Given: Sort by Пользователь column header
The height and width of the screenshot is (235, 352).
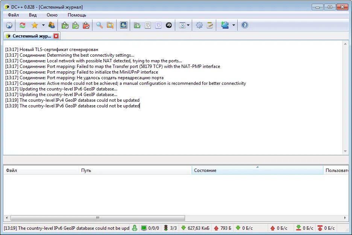Looking at the screenshot, I should pyautogui.click(x=336, y=170).
